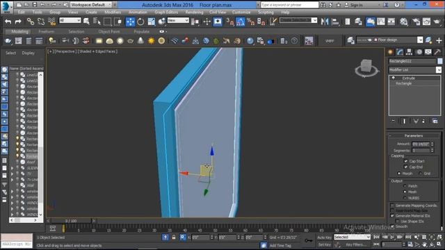Click the Mirror tool icon
The image size is (445, 250).
[x=325, y=22]
